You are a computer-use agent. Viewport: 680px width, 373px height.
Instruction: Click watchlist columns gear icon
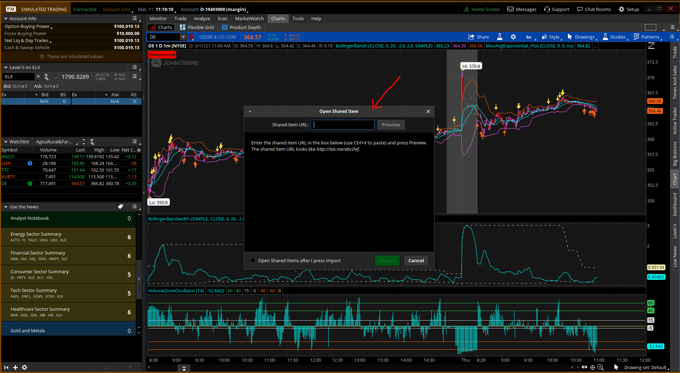tap(139, 150)
